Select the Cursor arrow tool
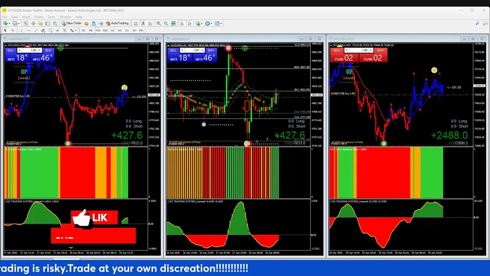This screenshot has width=490, height=276. (5, 30)
